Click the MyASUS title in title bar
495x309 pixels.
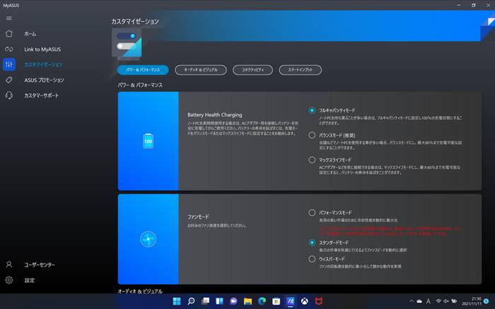point(11,6)
